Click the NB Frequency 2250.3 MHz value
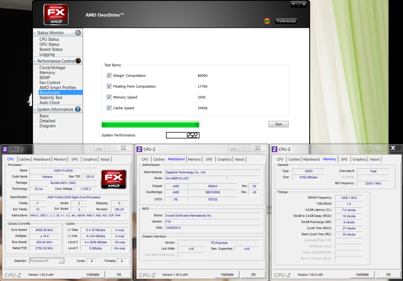This screenshot has height=281, width=403. coord(373,183)
